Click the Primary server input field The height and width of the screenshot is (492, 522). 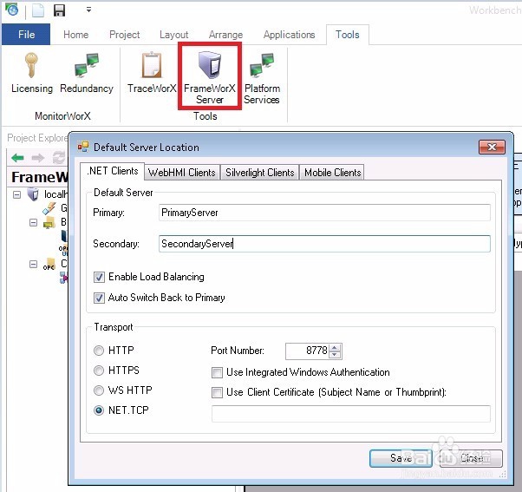pyautogui.click(x=324, y=213)
